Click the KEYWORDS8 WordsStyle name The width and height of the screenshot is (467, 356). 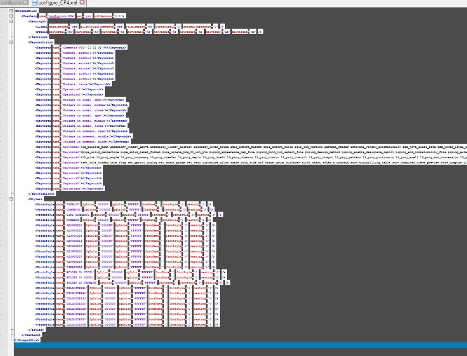click(74, 262)
